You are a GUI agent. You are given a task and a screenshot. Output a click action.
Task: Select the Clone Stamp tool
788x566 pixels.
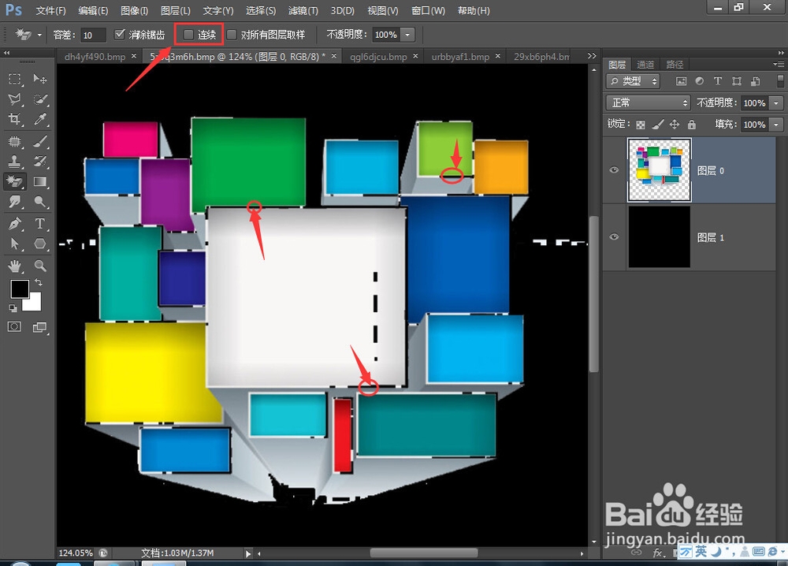pos(14,162)
